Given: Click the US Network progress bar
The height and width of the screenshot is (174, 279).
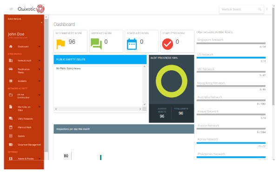Looking at the screenshot, I should point(231,58).
